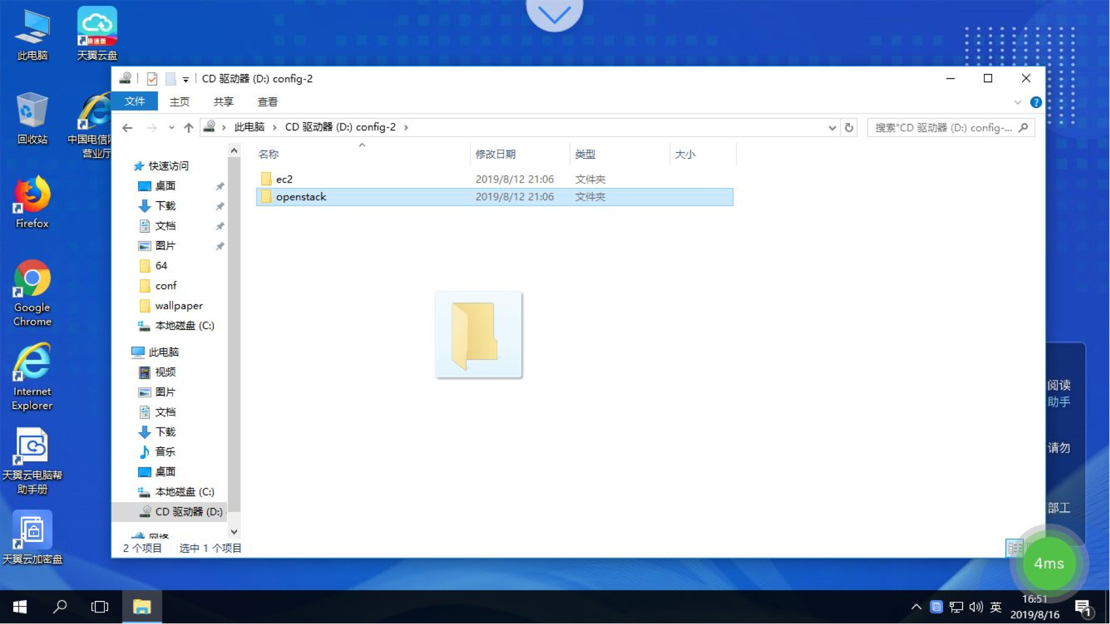
Task: Open Firefox browser icon
Action: pos(31,199)
